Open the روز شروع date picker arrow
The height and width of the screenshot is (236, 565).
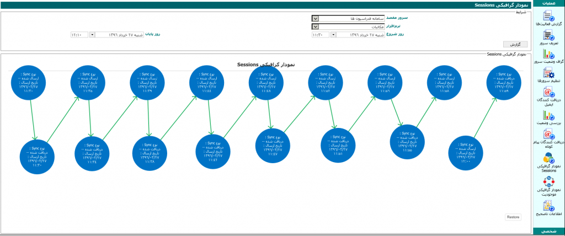coord(333,35)
